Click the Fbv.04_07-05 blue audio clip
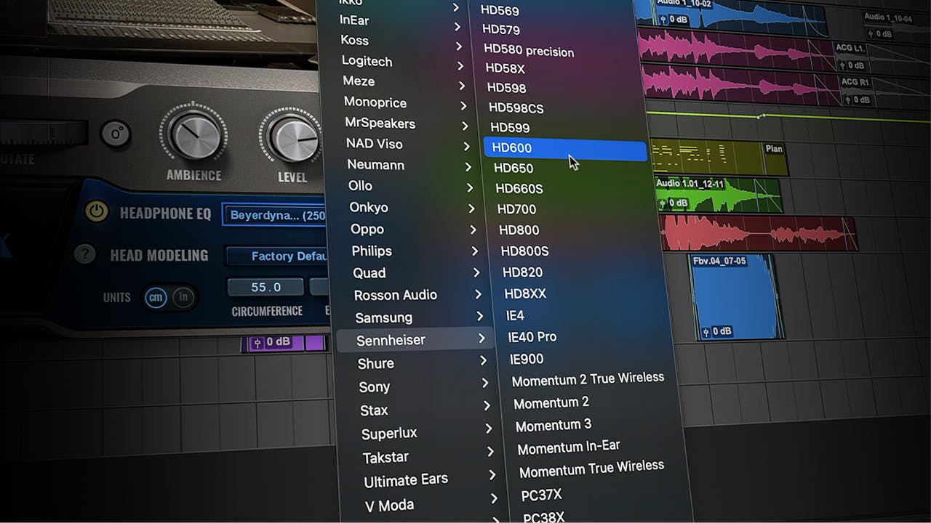Screen dimensions: 931x523 point(735,298)
